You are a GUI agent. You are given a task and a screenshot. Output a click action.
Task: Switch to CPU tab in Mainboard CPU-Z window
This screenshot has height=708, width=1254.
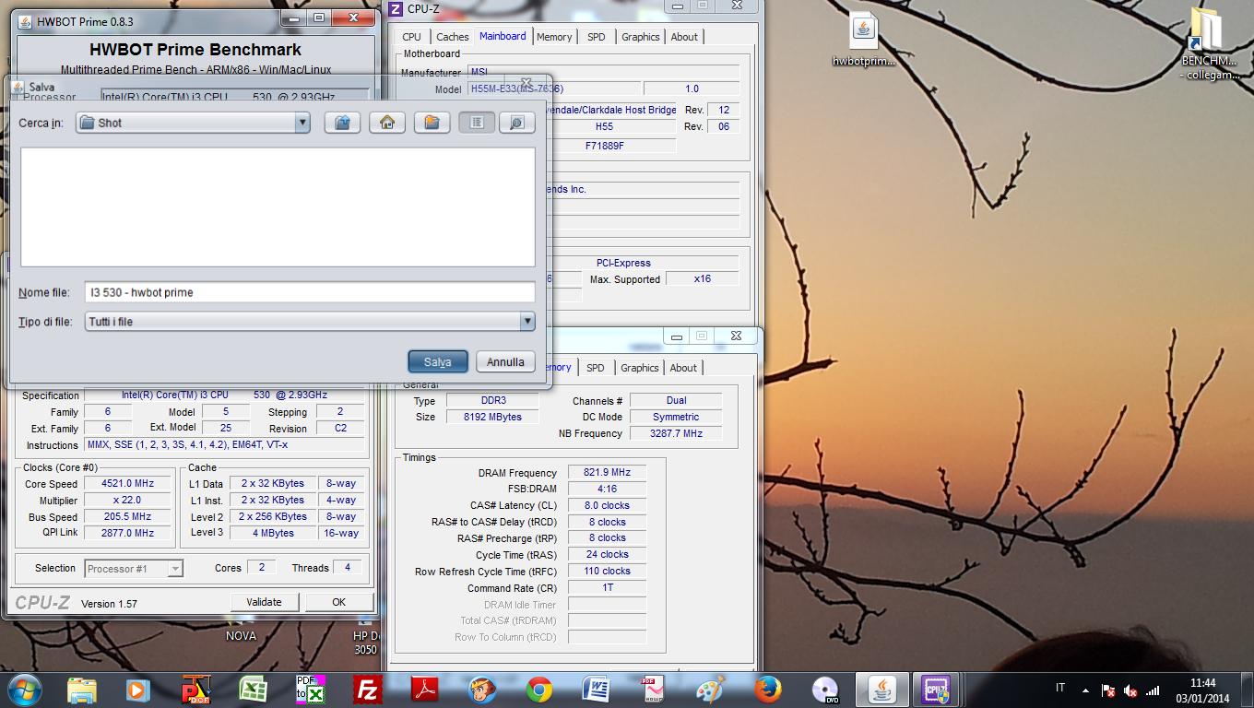point(412,37)
